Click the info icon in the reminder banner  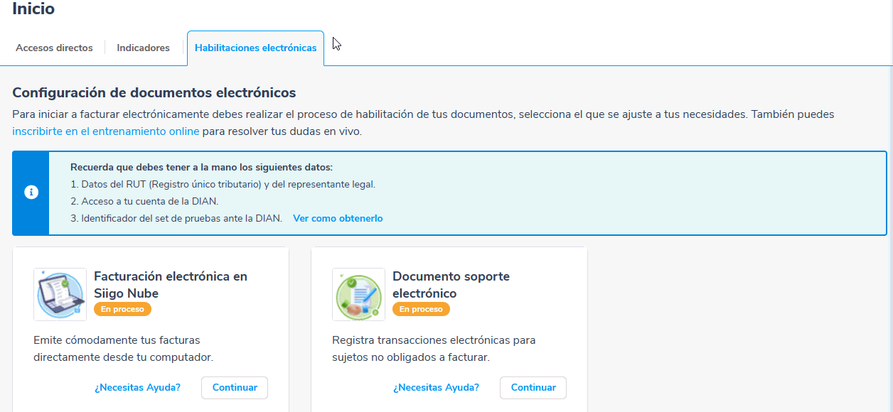pyautogui.click(x=31, y=193)
